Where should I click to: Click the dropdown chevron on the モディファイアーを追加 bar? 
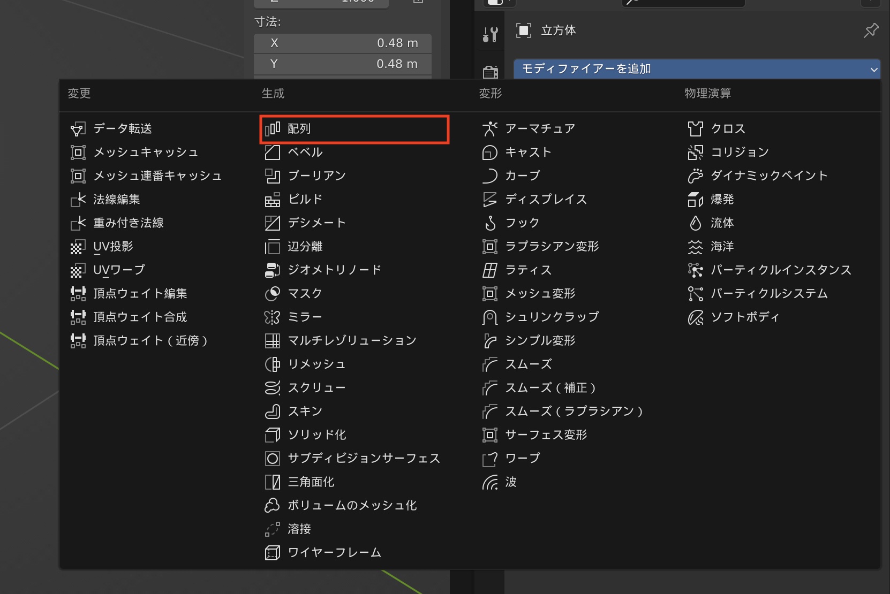point(873,70)
